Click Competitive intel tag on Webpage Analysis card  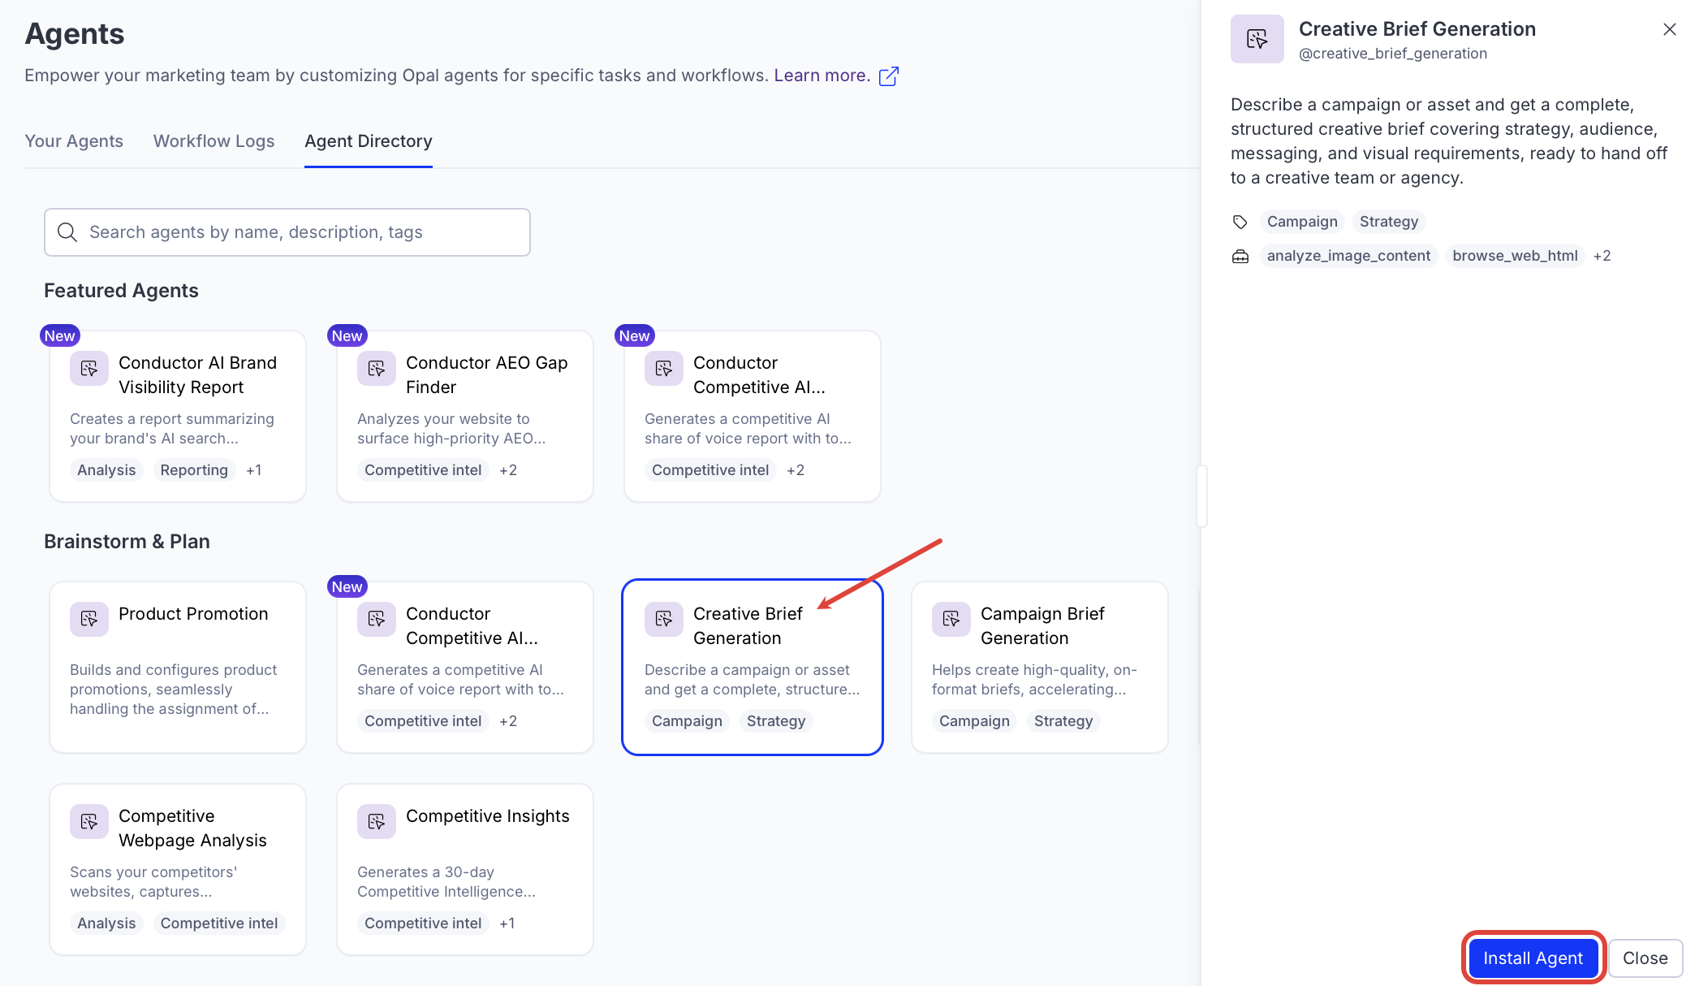coord(219,923)
